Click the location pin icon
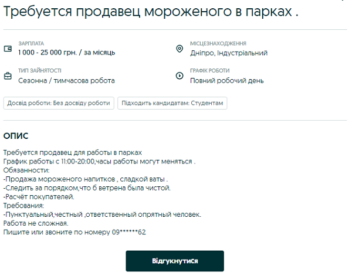The image size is (352, 276). click(180, 48)
